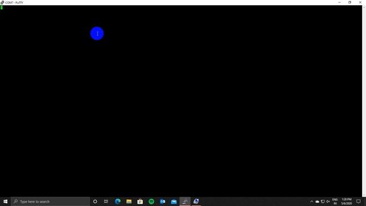This screenshot has height=206, width=366.
Task: Minimize the PuTTY window
Action: pyautogui.click(x=339, y=2)
